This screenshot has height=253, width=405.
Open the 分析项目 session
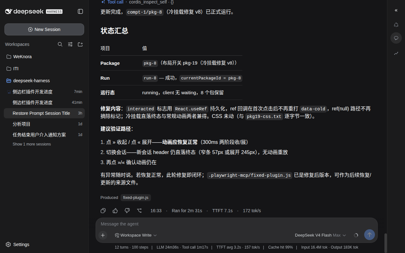pos(44,124)
